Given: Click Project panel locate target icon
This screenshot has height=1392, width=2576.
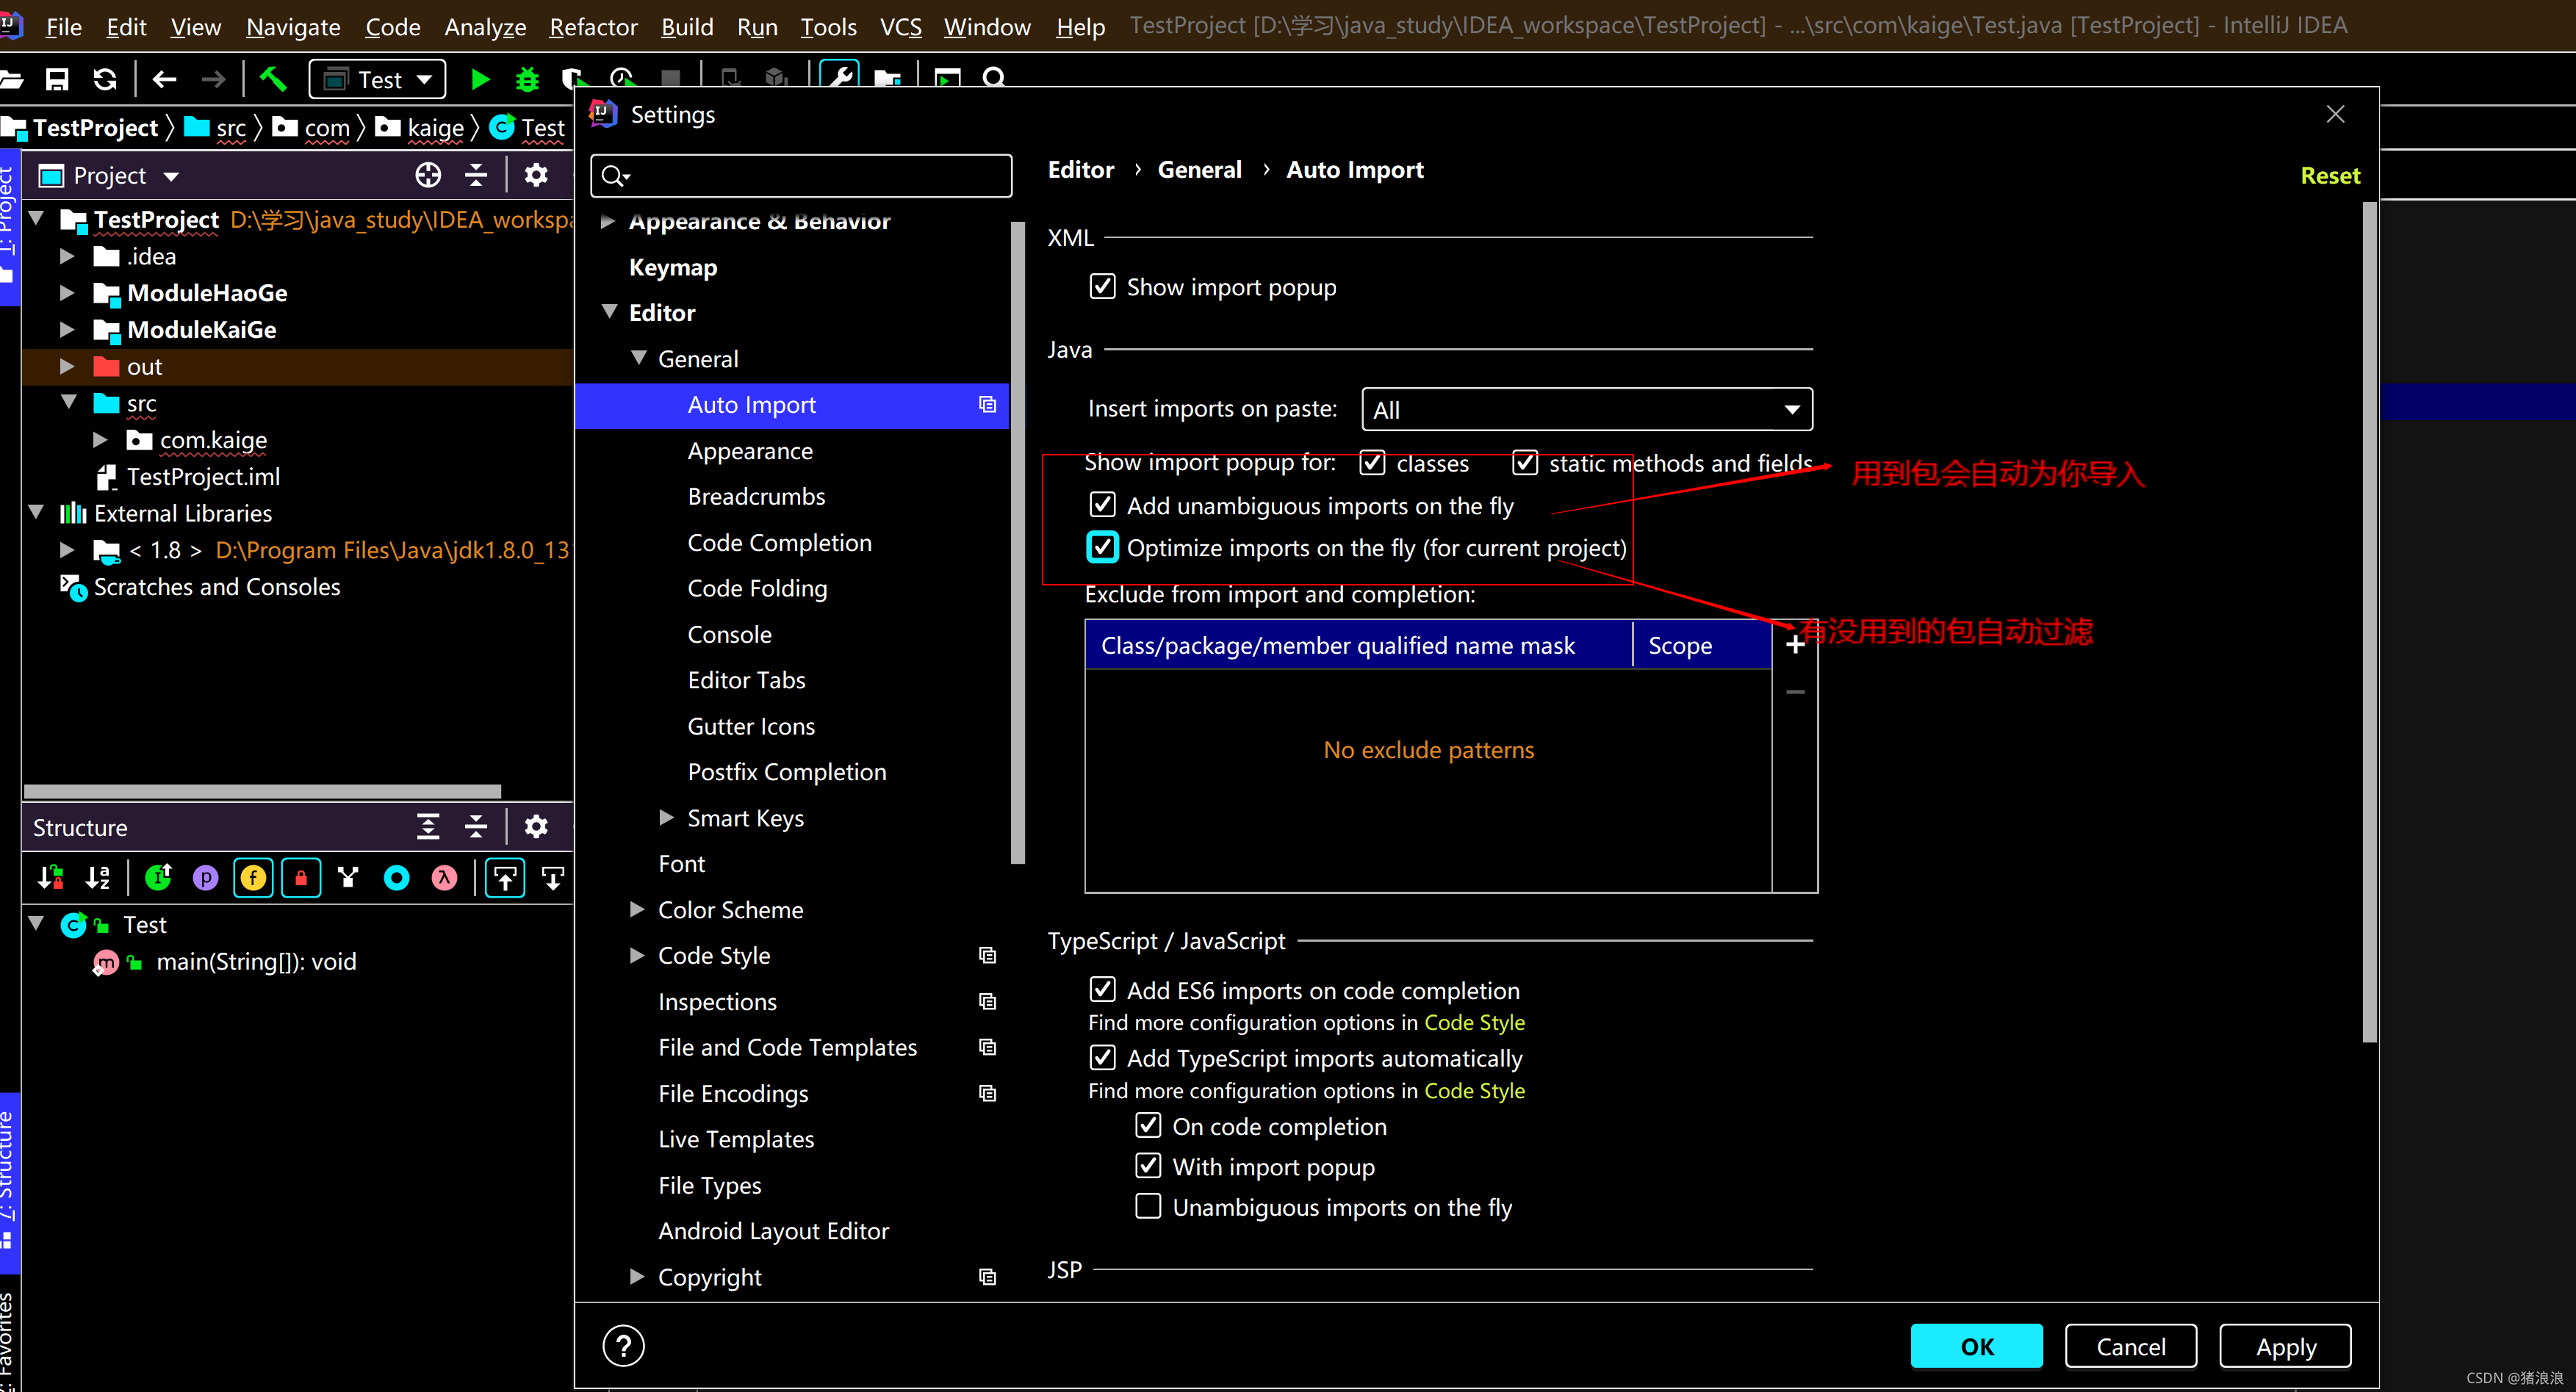Looking at the screenshot, I should tap(428, 175).
